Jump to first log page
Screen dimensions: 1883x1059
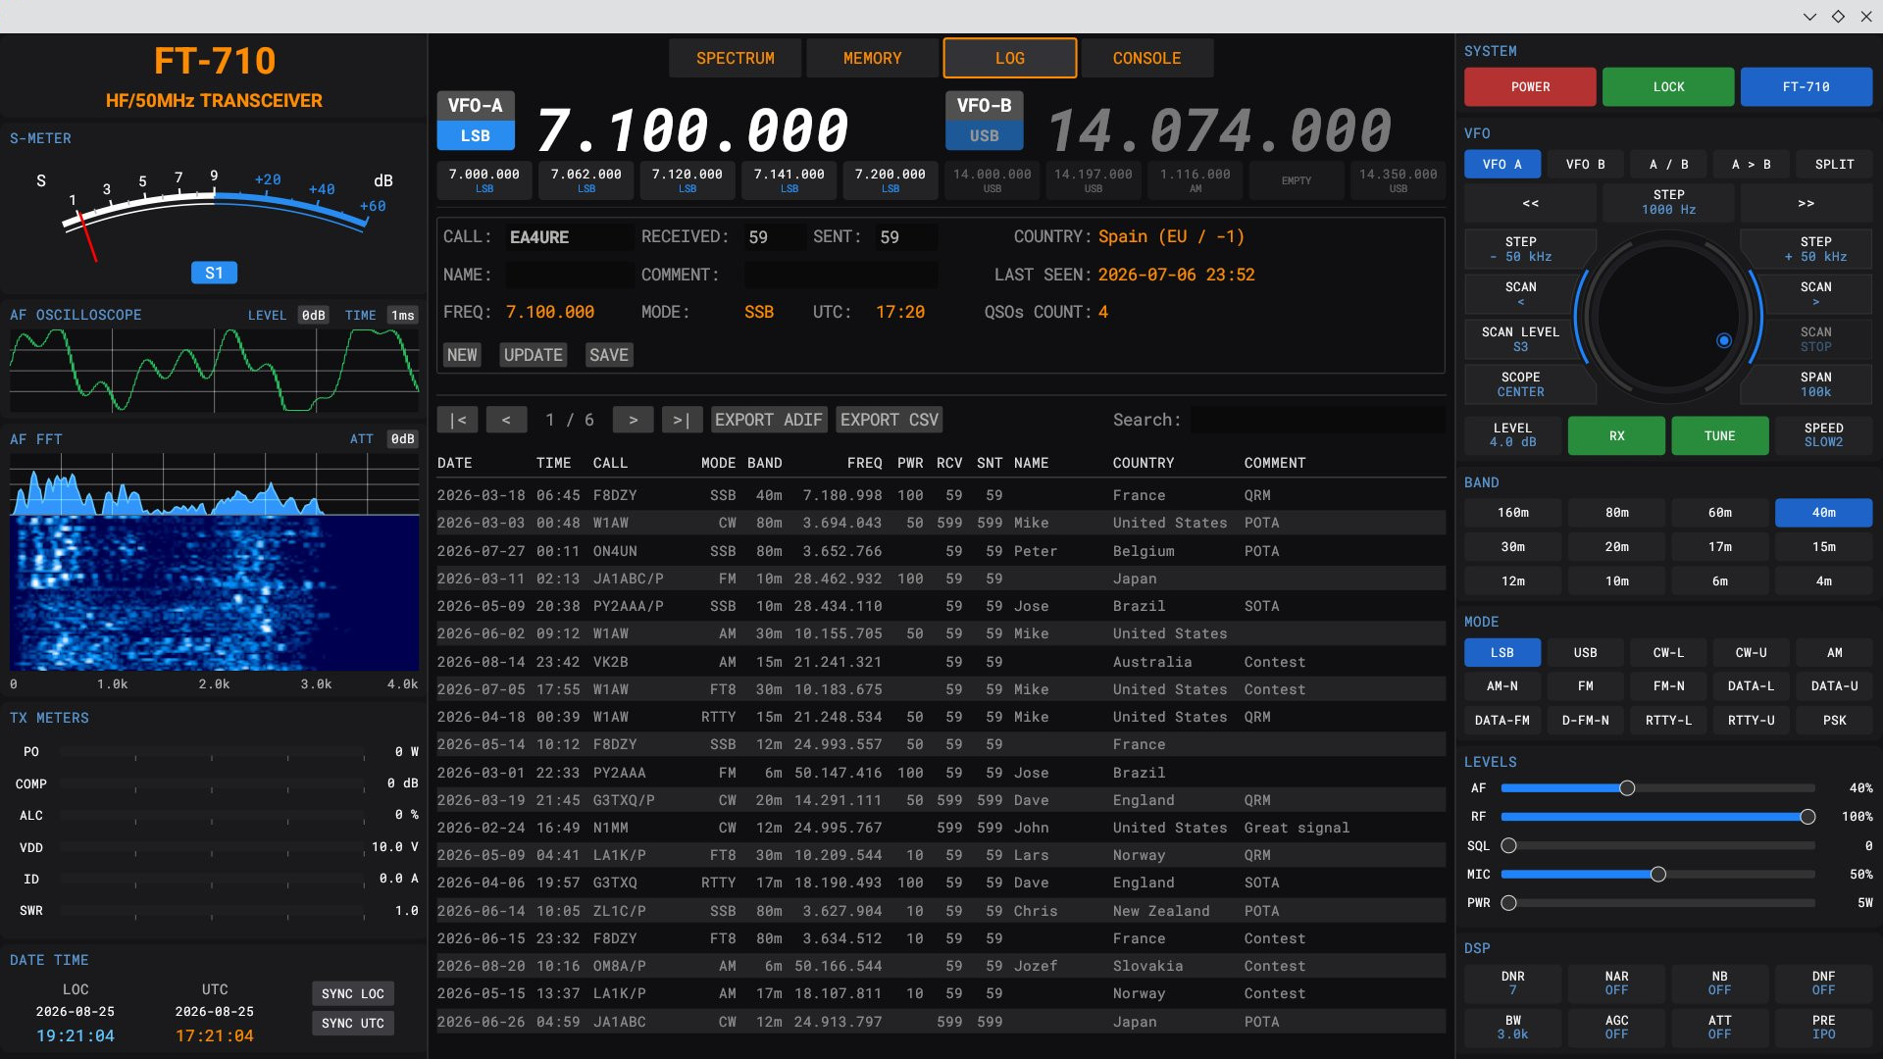click(458, 420)
